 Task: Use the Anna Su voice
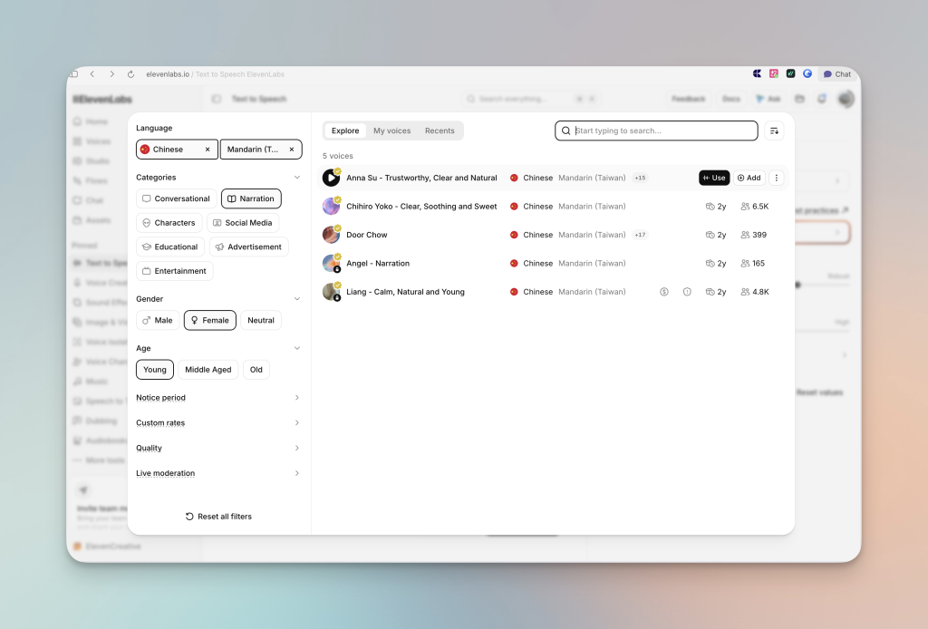coord(714,178)
